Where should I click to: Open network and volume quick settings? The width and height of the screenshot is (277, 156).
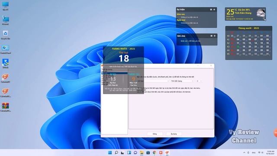(261, 153)
